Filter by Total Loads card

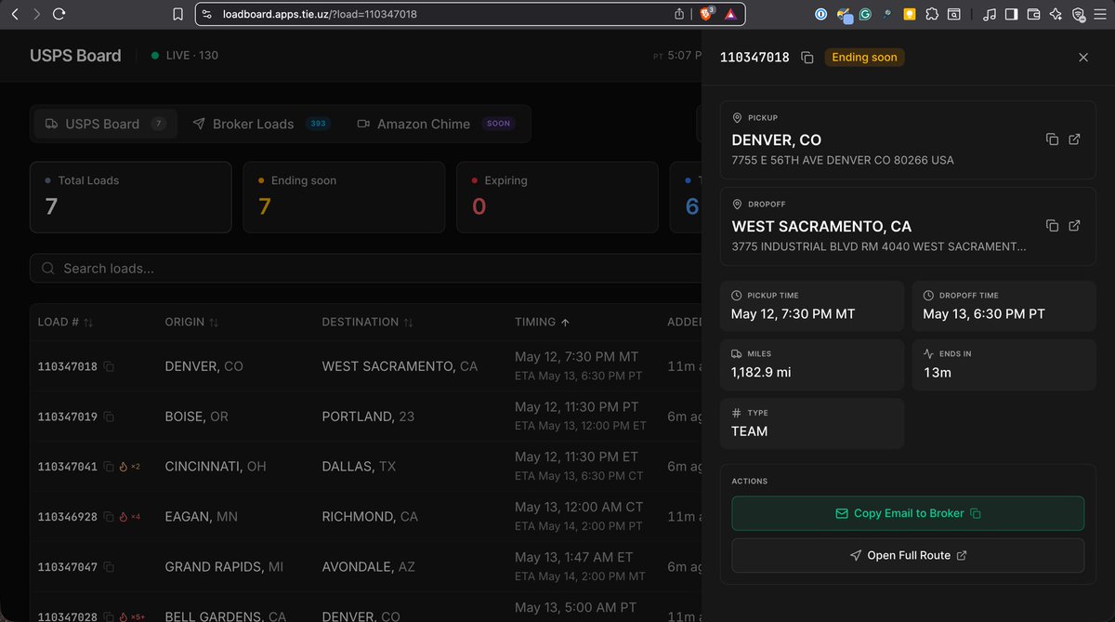coord(130,197)
